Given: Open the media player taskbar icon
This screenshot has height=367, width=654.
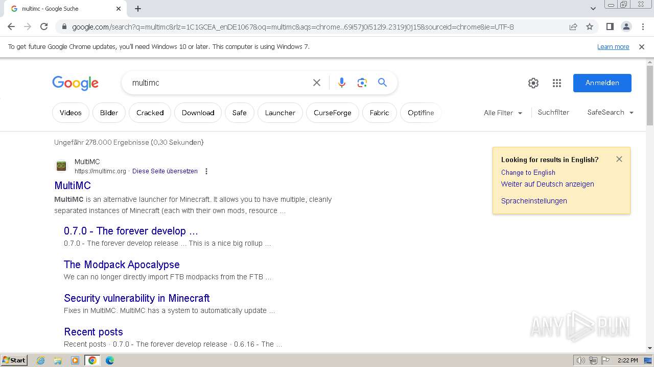Looking at the screenshot, I should (x=75, y=360).
